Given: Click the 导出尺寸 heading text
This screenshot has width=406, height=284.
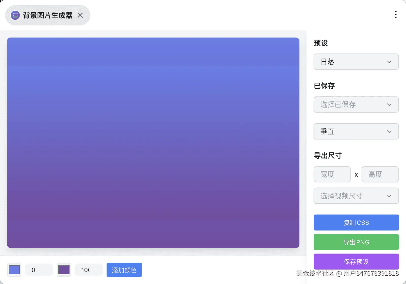Looking at the screenshot, I should click(x=328, y=155).
